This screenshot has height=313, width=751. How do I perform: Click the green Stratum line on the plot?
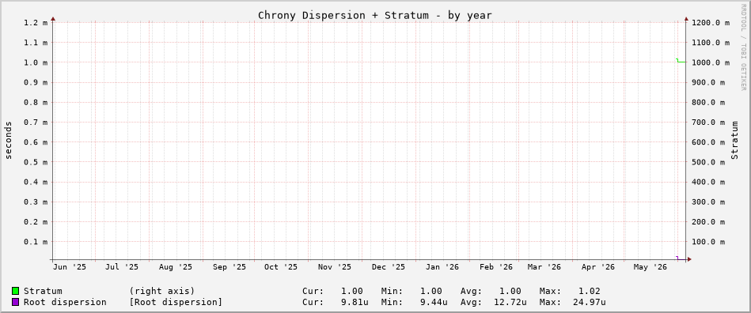tap(681, 62)
